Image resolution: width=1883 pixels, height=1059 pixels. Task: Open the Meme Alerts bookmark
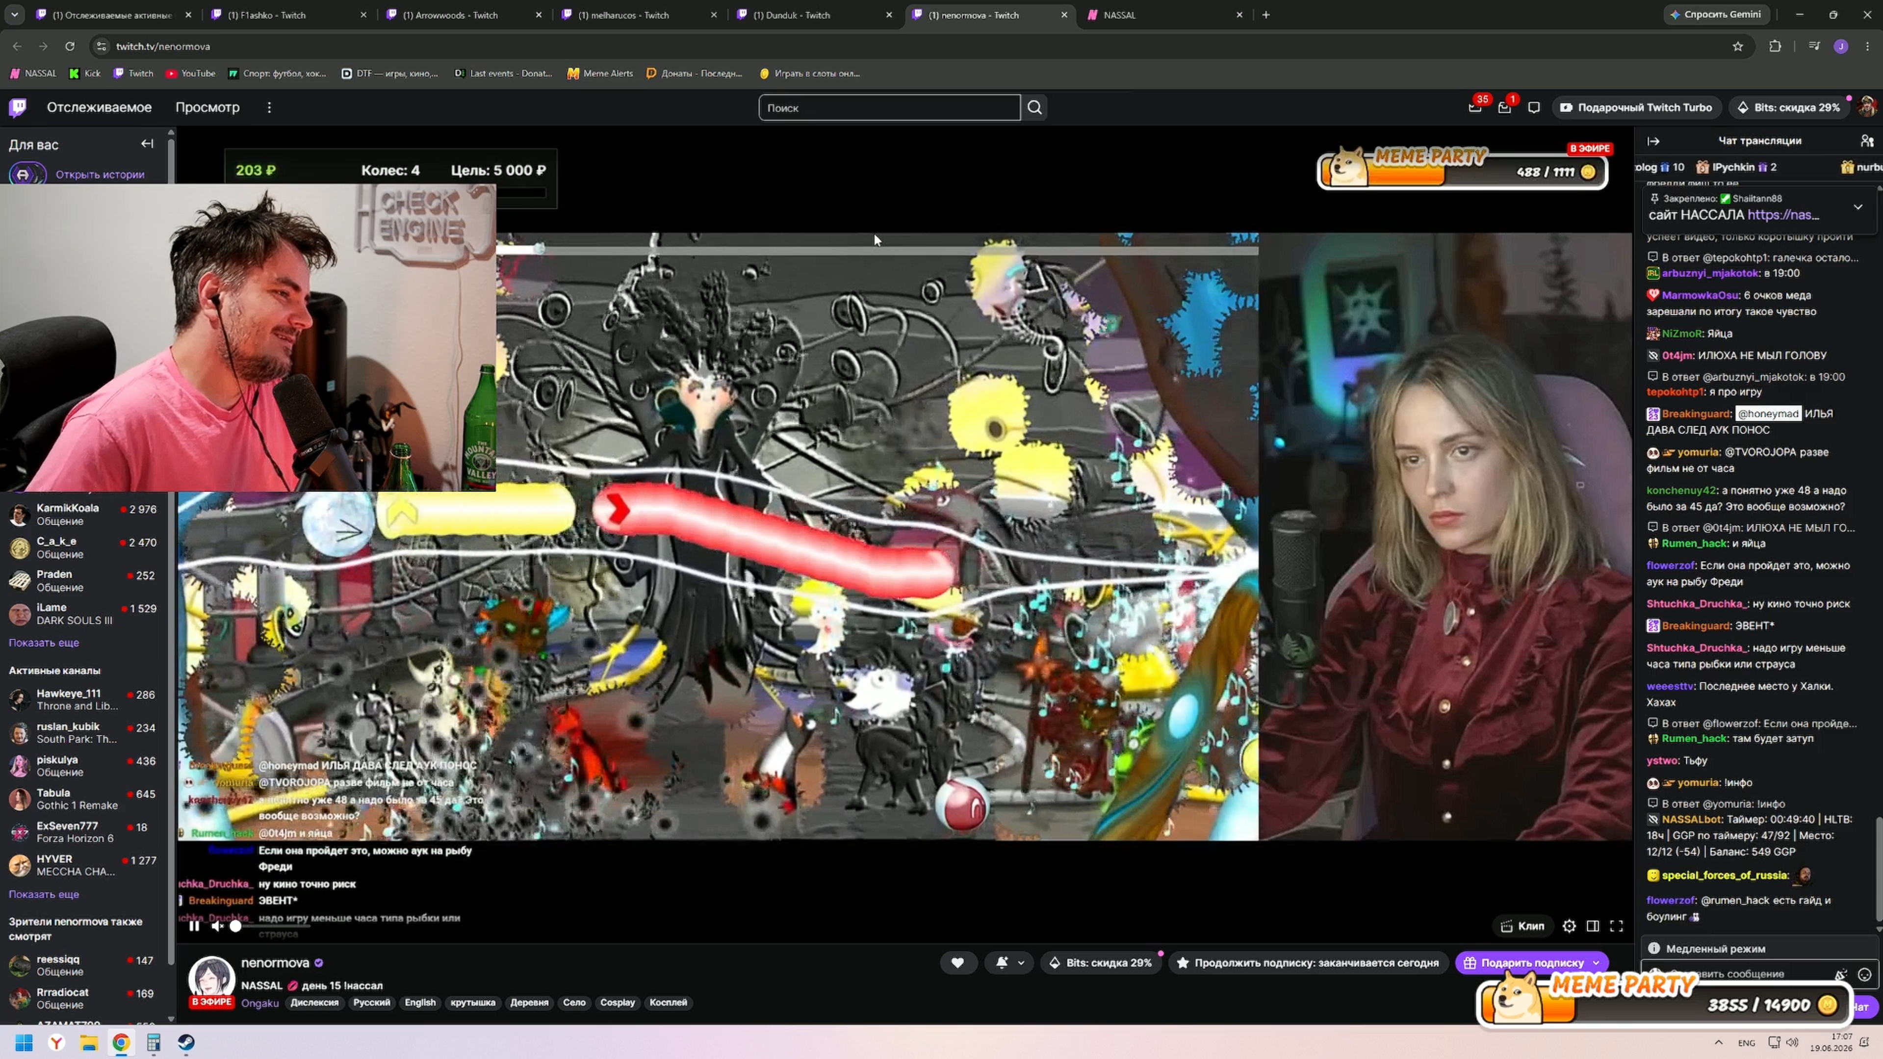(x=600, y=73)
